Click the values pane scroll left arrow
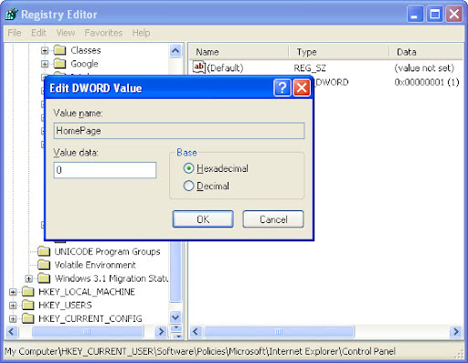Image resolution: width=468 pixels, height=363 pixels. pos(197,331)
